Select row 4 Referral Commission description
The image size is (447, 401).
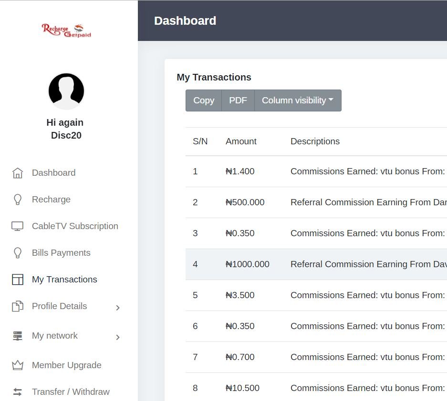pos(369,264)
